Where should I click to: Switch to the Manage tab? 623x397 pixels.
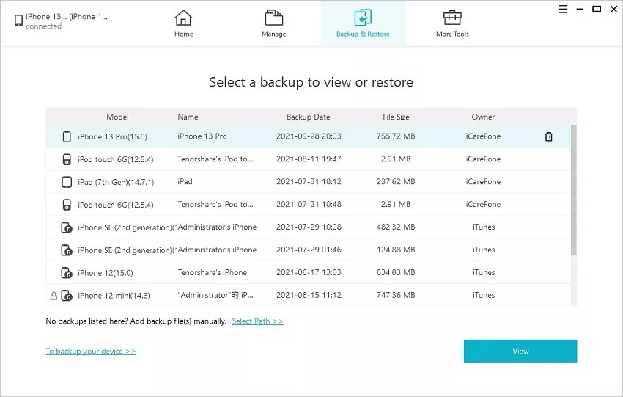[x=273, y=23]
